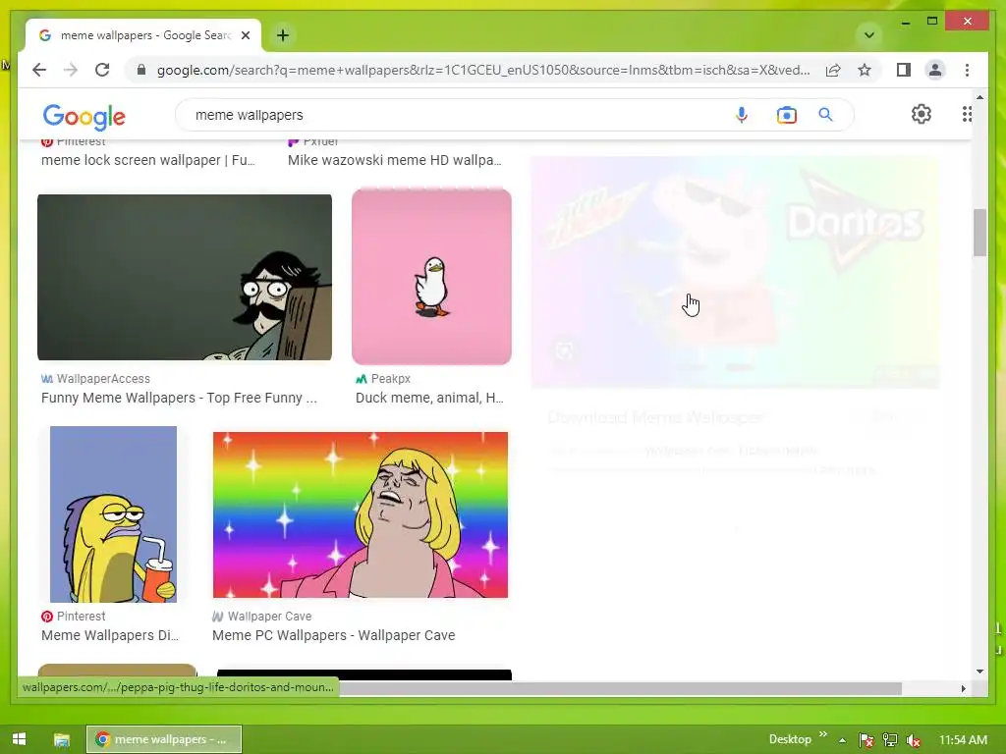Click the scroll down arrow
The width and height of the screenshot is (1006, 754).
point(979,672)
